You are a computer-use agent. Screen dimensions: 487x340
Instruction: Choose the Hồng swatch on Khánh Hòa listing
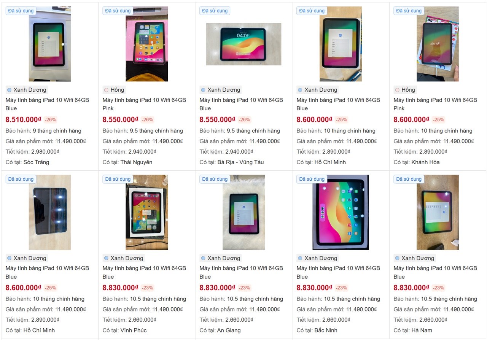(x=405, y=90)
